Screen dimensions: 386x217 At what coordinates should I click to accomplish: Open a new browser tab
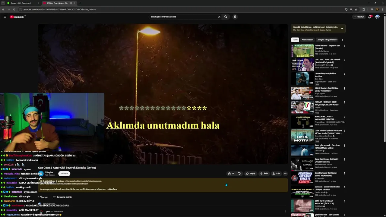80,3
